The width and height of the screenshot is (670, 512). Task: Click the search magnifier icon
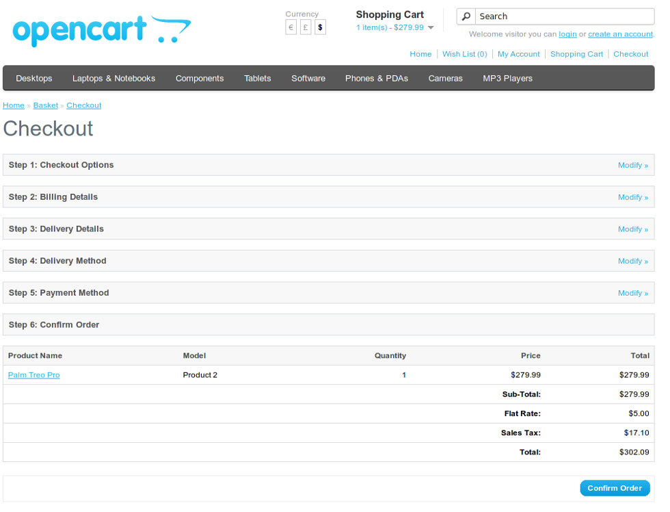[x=466, y=16]
